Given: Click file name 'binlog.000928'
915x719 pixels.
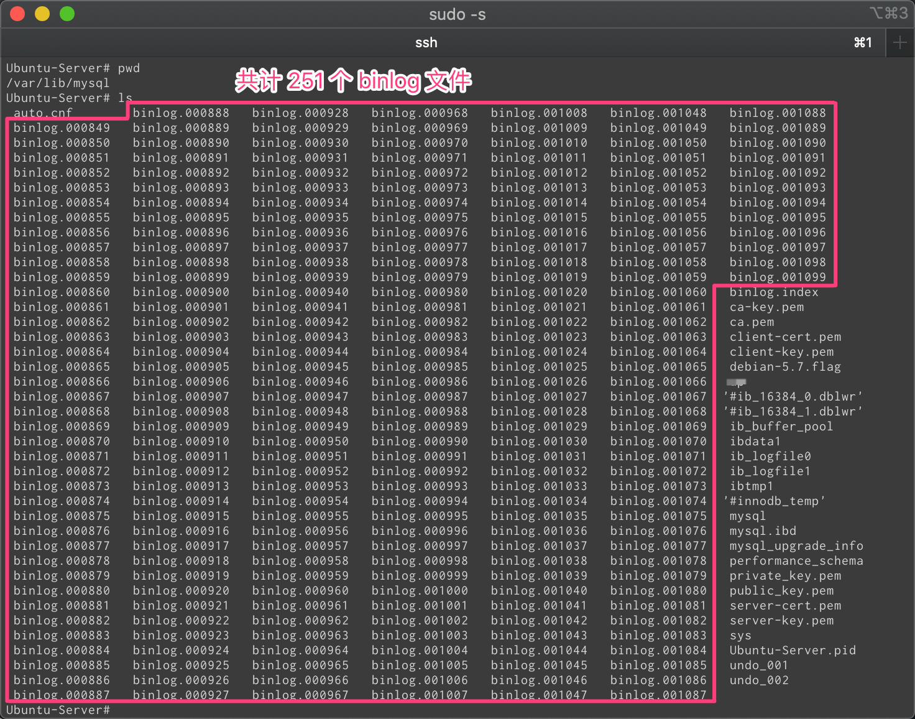Looking at the screenshot, I should 300,113.
